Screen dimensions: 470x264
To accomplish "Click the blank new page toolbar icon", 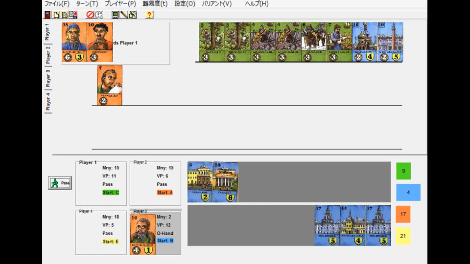I will click(x=56, y=15).
